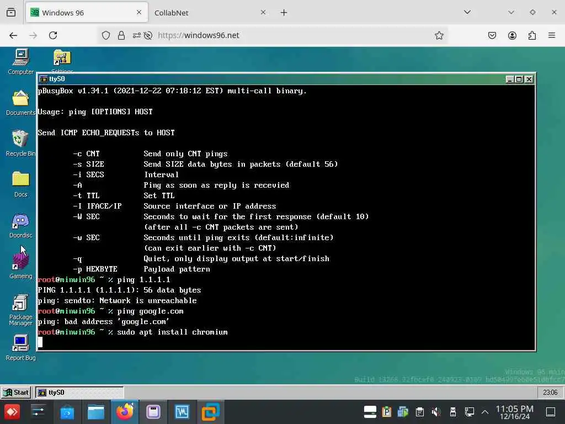Image resolution: width=565 pixels, height=424 pixels.
Task: Close the Windows 96 tab
Action: (139, 13)
